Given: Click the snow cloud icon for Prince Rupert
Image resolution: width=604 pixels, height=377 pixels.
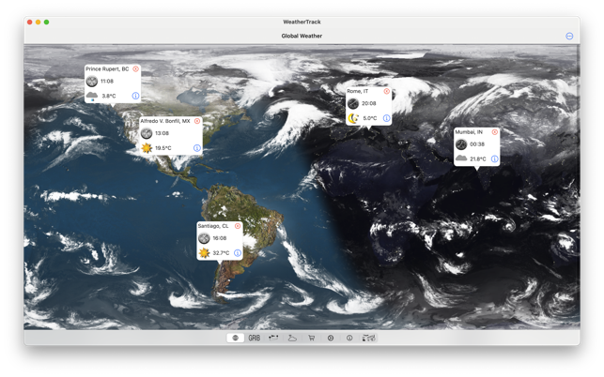Looking at the screenshot, I should [x=92, y=97].
